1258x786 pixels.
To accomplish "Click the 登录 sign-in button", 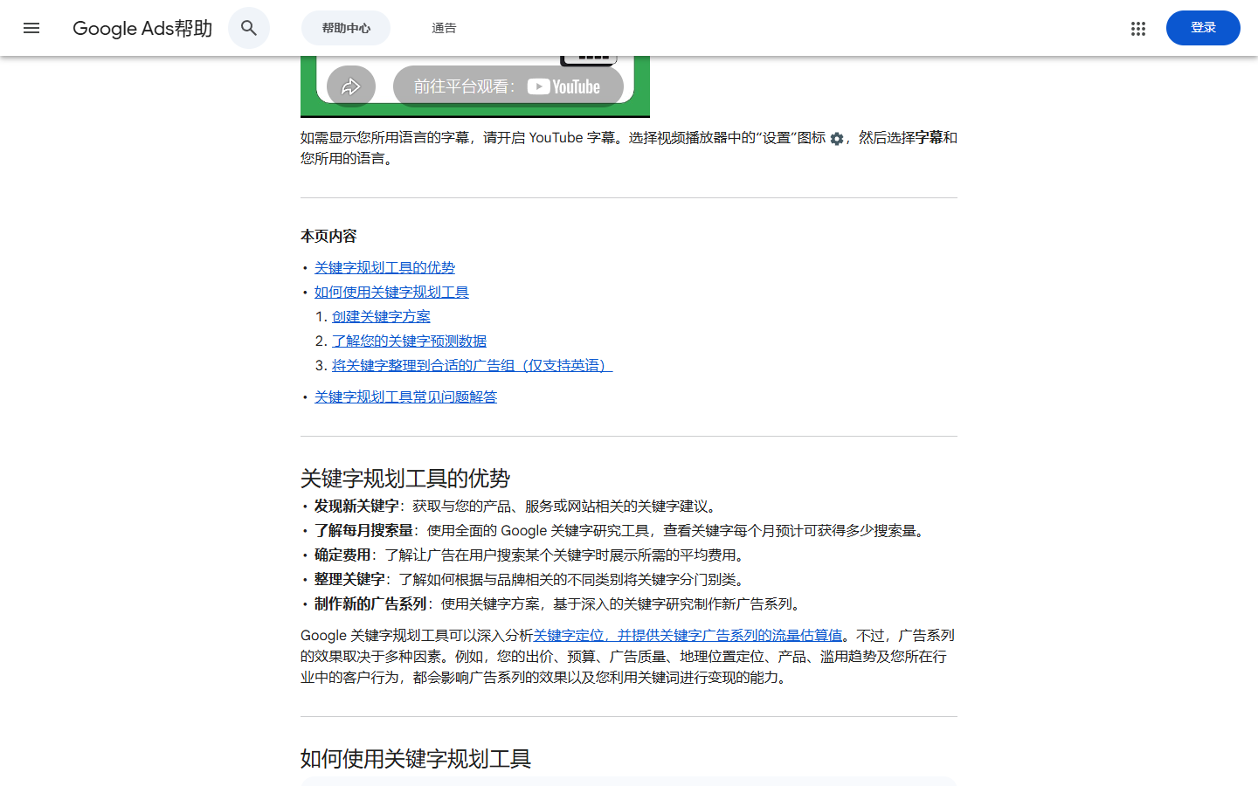I will click(1203, 28).
